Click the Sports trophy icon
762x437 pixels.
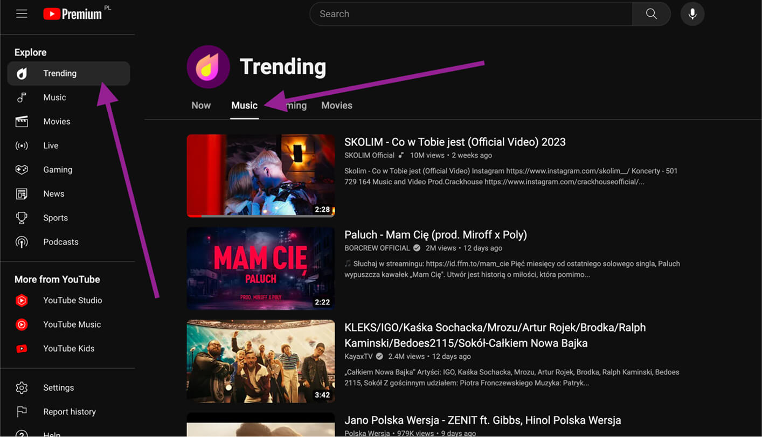pyautogui.click(x=22, y=218)
